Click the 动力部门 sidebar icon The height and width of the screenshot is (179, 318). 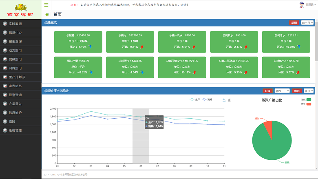coord(5,50)
